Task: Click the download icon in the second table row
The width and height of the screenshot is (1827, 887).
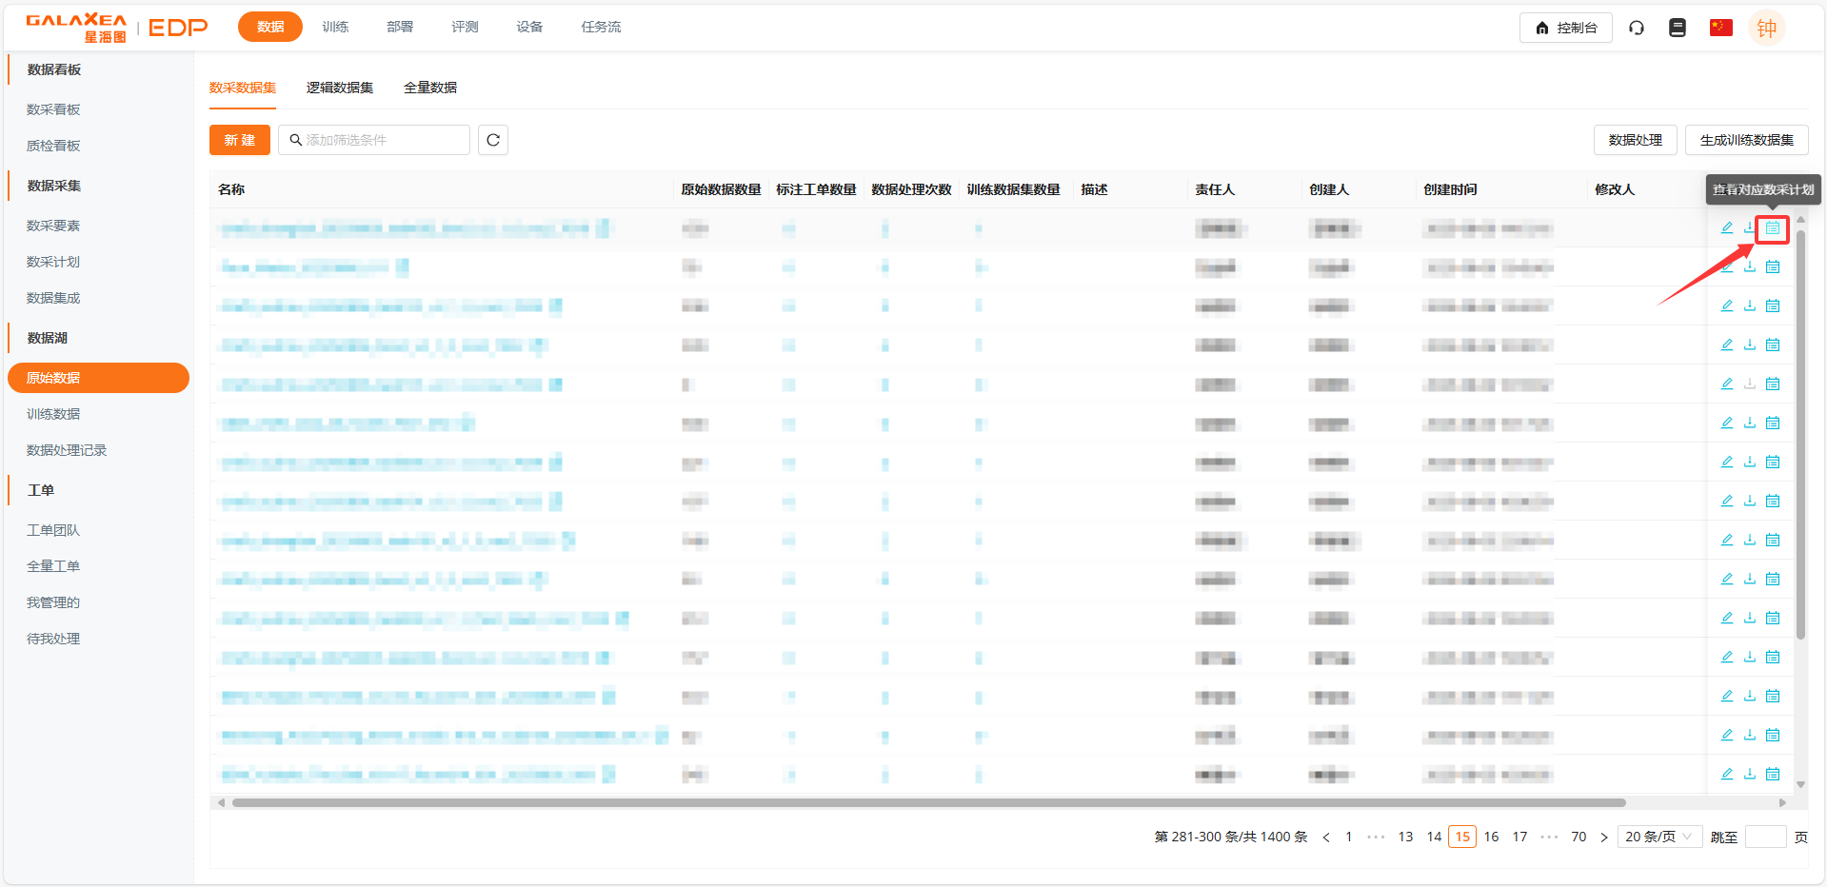Action: (x=1749, y=267)
